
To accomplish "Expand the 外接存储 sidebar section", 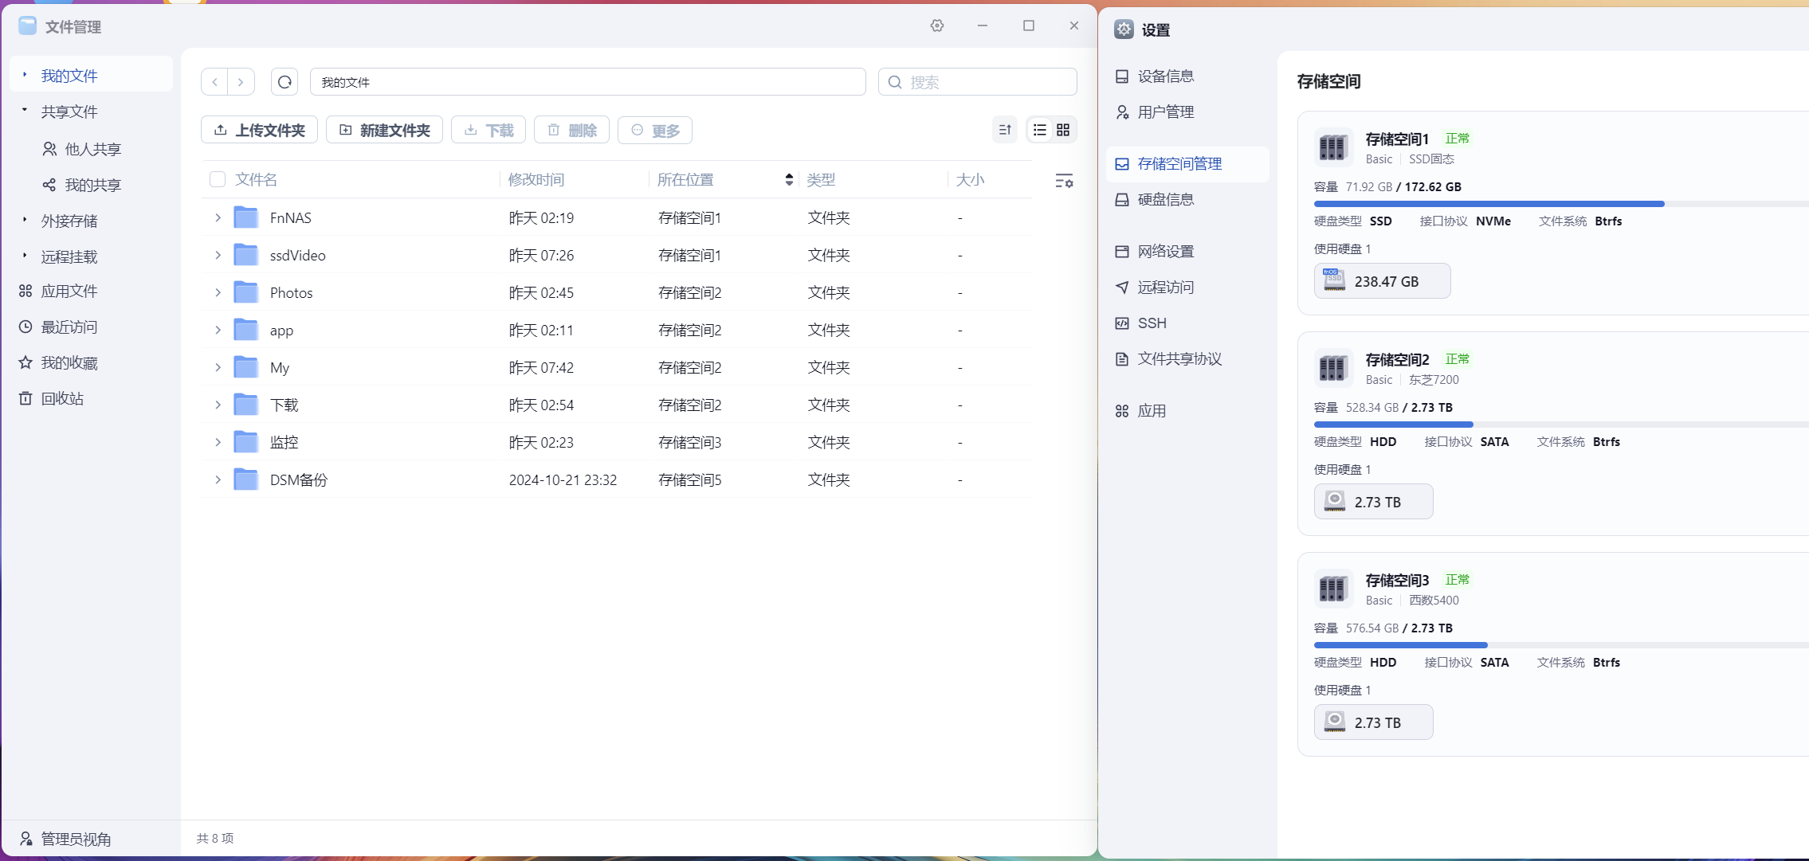I will [x=25, y=220].
